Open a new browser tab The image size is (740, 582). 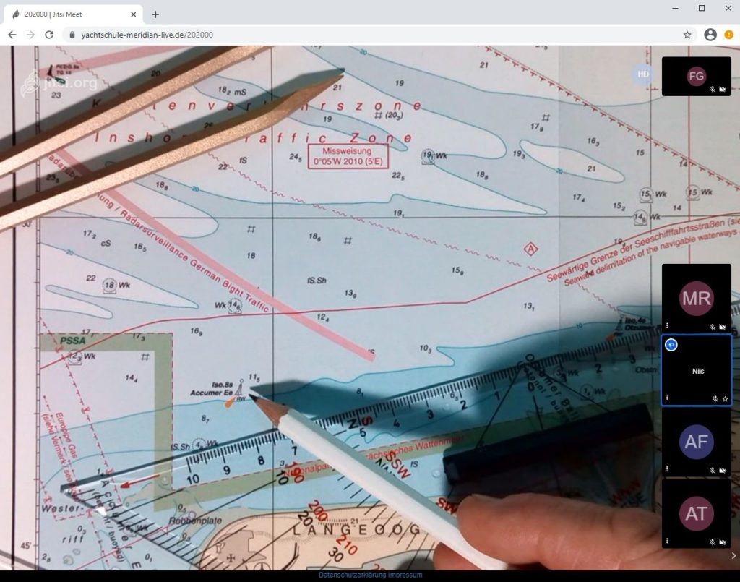pyautogui.click(x=155, y=14)
